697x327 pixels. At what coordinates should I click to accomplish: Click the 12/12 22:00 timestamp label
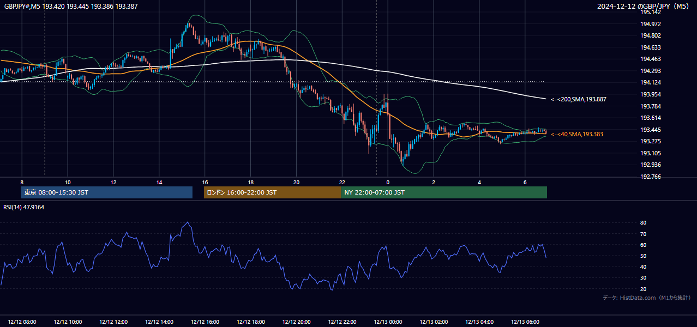click(x=342, y=322)
